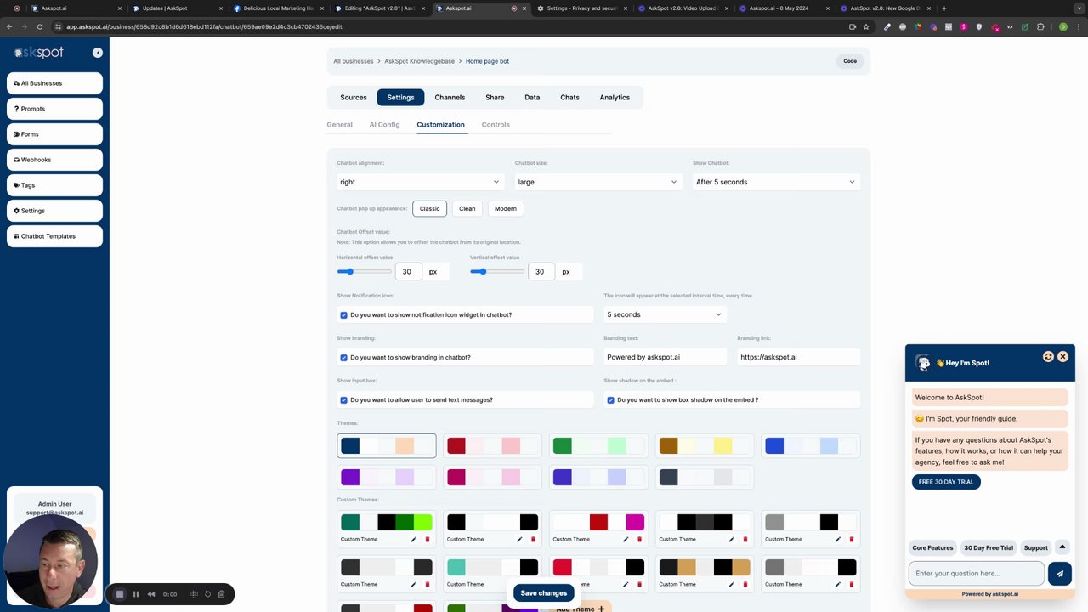Screen dimensions: 1088x612
Task: Click FREE 30 DAY TRIAL in chatbot
Action: [x=946, y=482]
